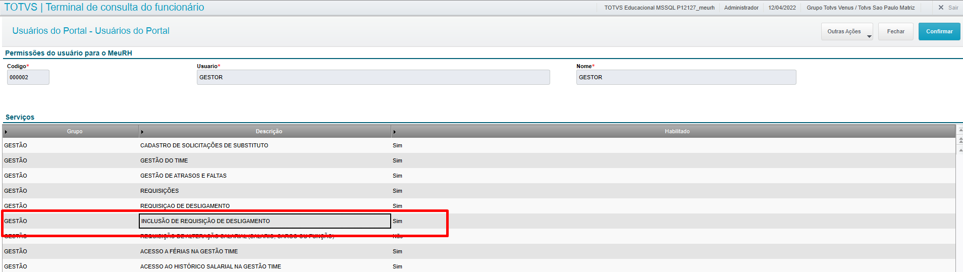
Task: Select the GESTÃO DO TIME description
Action: tap(164, 160)
